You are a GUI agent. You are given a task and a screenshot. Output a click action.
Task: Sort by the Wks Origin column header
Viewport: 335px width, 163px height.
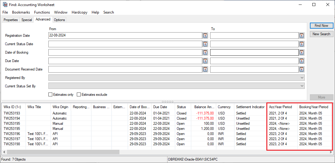point(61,107)
